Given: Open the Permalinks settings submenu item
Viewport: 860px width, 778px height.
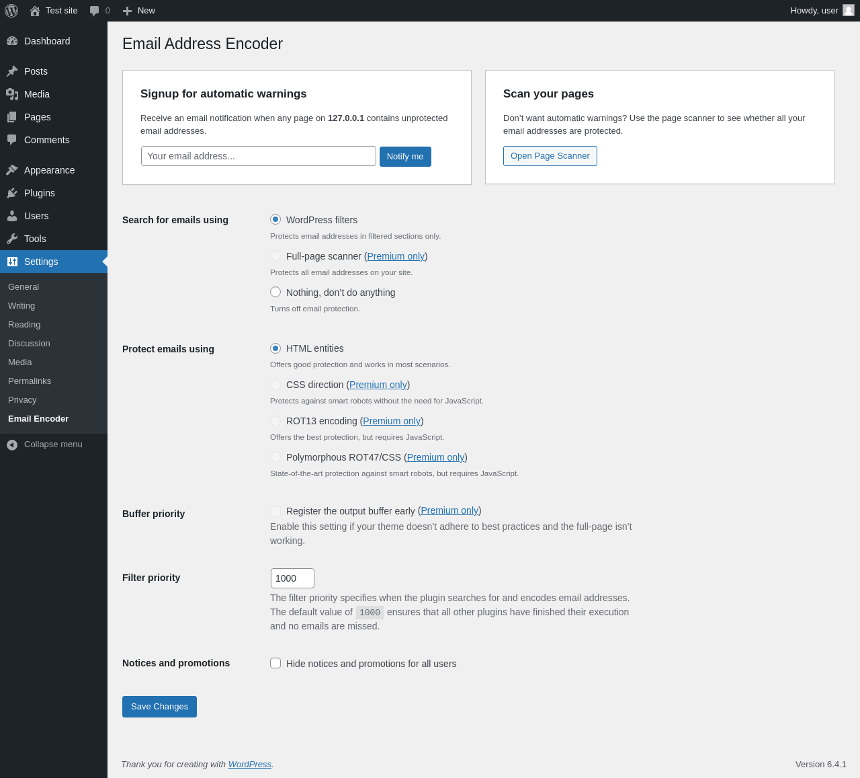Looking at the screenshot, I should pyautogui.click(x=30, y=381).
